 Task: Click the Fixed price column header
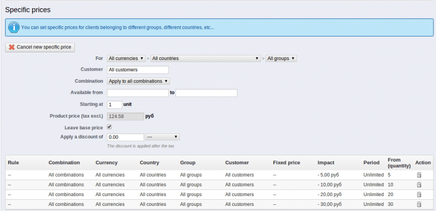pyautogui.click(x=286, y=163)
